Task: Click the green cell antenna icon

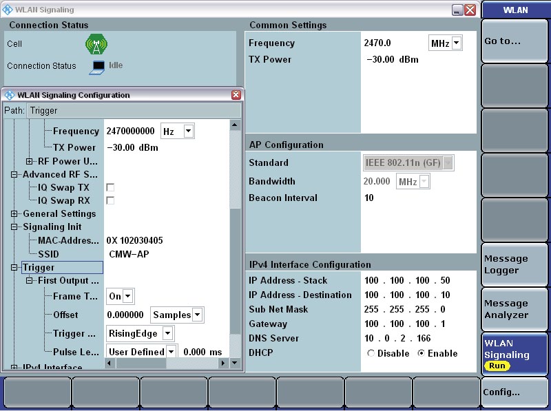Action: pos(94,45)
